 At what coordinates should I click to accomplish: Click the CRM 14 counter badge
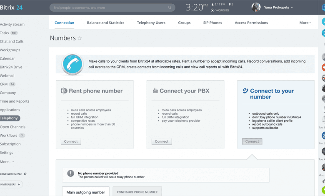(12, 84)
